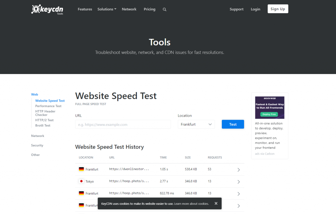336x214 pixels.
Task: Expand the Tokyo speed test result details
Action: click(x=239, y=181)
